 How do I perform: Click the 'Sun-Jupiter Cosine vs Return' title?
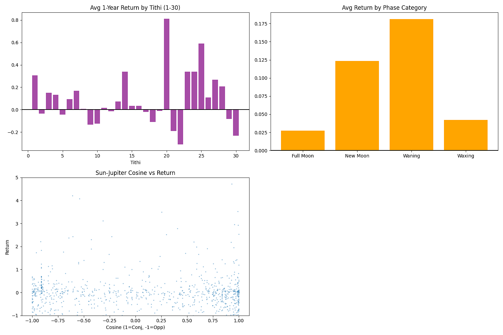click(x=135, y=173)
